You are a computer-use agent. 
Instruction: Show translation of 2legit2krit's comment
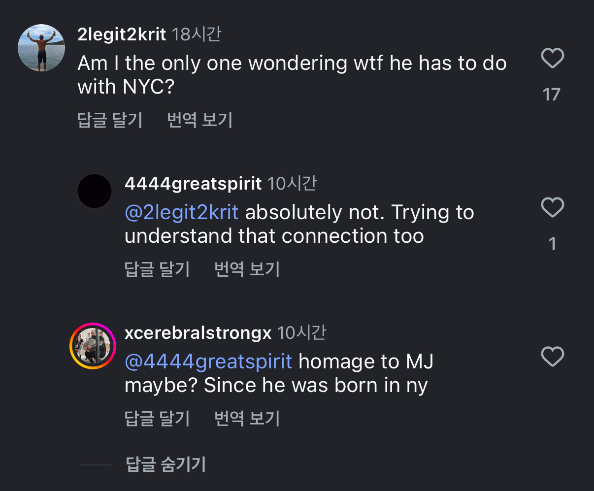coord(199,120)
